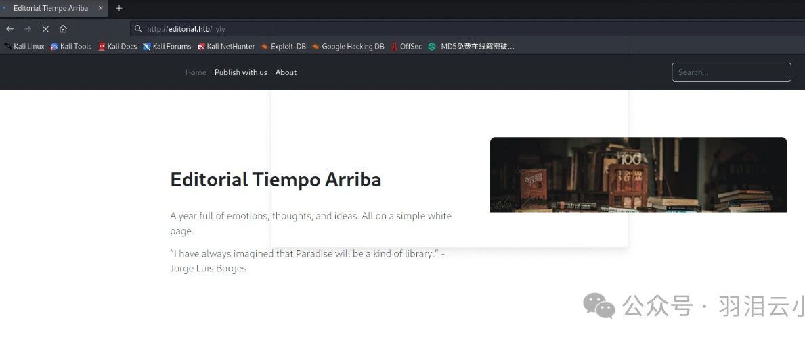Click the Kali Tools bookmark favicon
This screenshot has height=341, width=805.
pyautogui.click(x=54, y=46)
